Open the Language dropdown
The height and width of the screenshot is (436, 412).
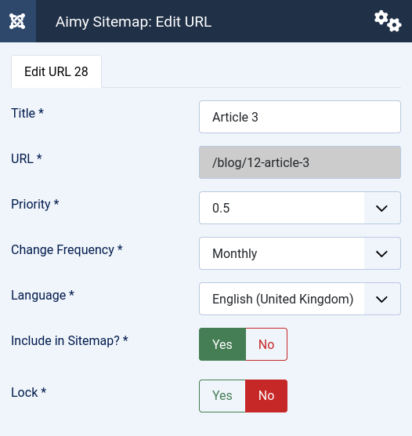[x=300, y=299]
